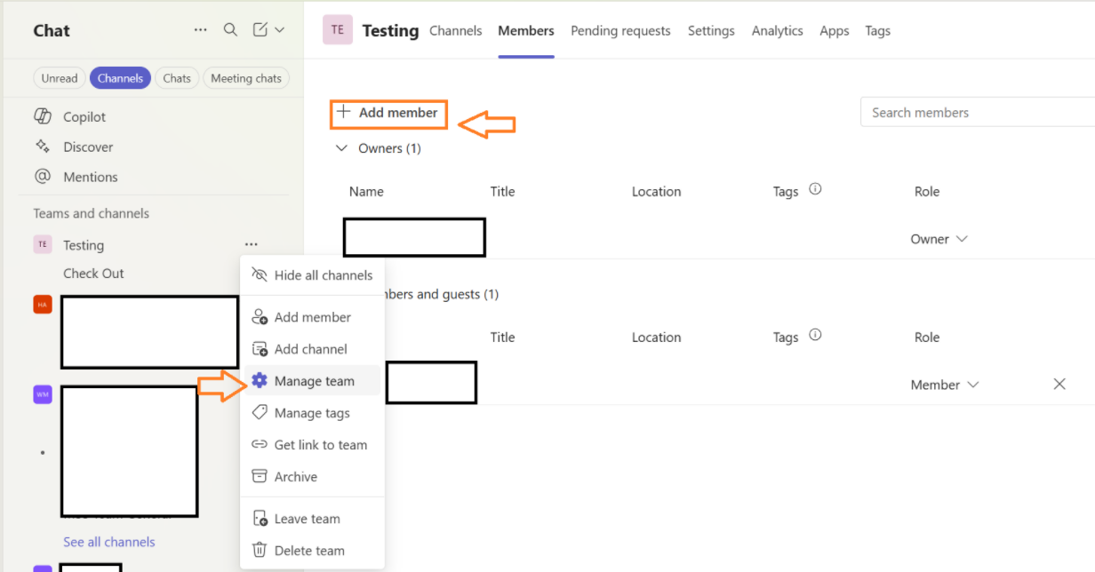
Task: Click the info icon beside Tags in Owners table
Action: coord(815,189)
